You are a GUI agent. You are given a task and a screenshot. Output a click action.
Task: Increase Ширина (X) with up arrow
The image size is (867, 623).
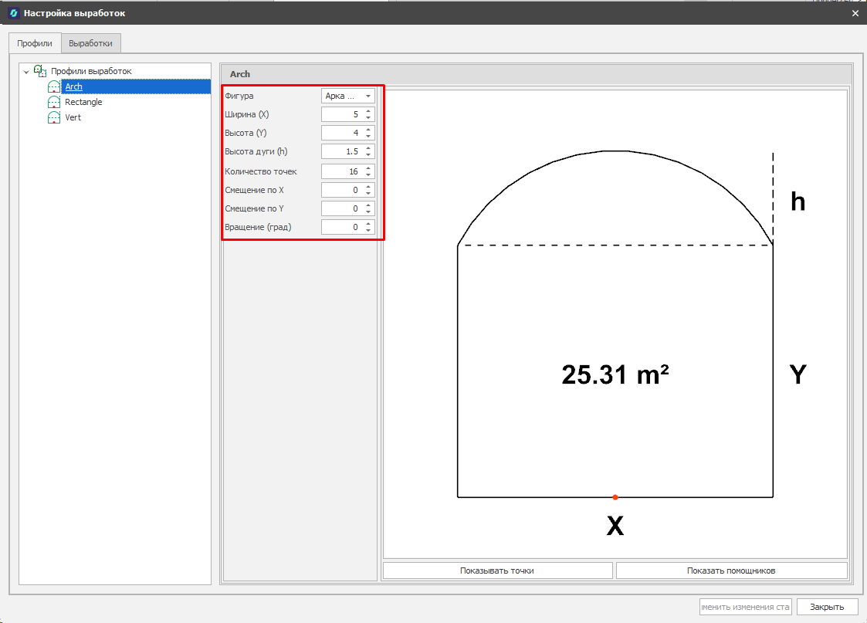pos(368,111)
